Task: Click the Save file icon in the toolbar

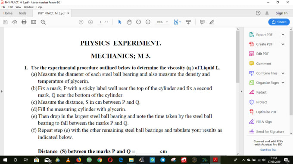Action: click(x=6, y=22)
